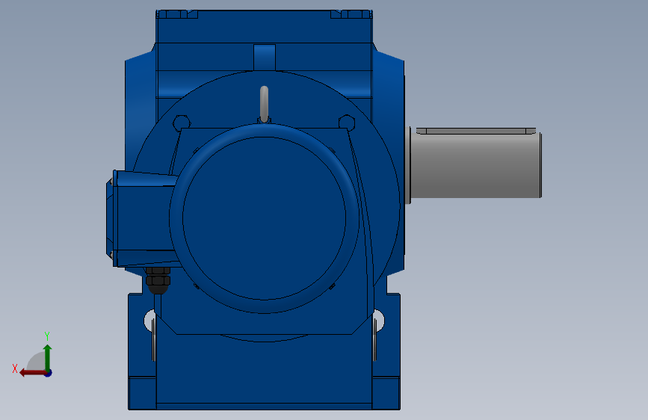648x420 pixels.
Task: Select the terminal box on motor's left side
Action: coord(142,219)
